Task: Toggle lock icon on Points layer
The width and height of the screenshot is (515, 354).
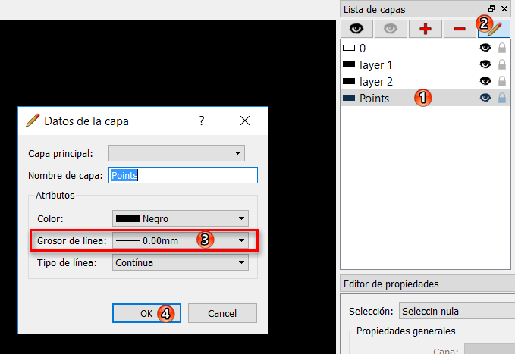Action: [501, 98]
